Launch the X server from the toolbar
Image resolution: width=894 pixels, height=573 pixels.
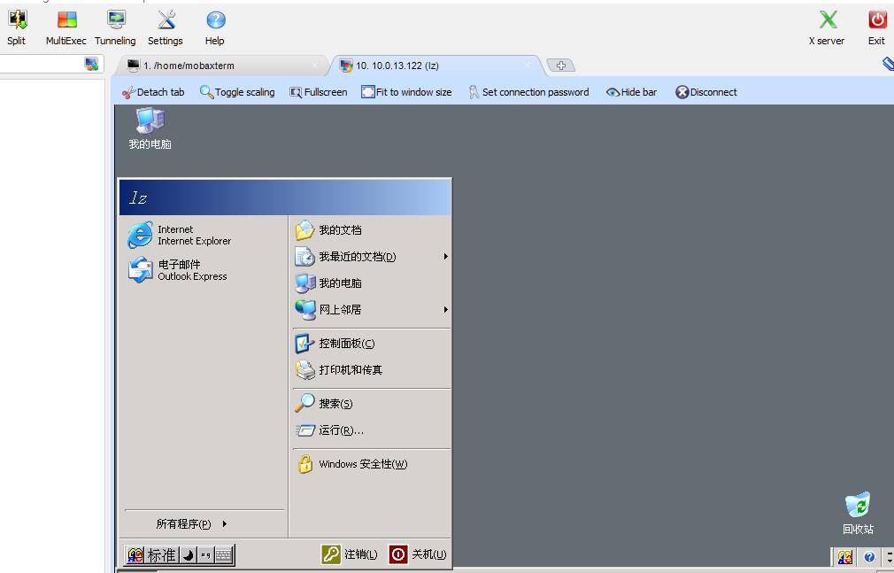click(x=825, y=27)
